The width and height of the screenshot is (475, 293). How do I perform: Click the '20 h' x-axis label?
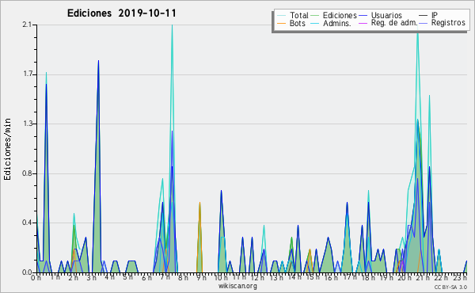tap(404, 277)
